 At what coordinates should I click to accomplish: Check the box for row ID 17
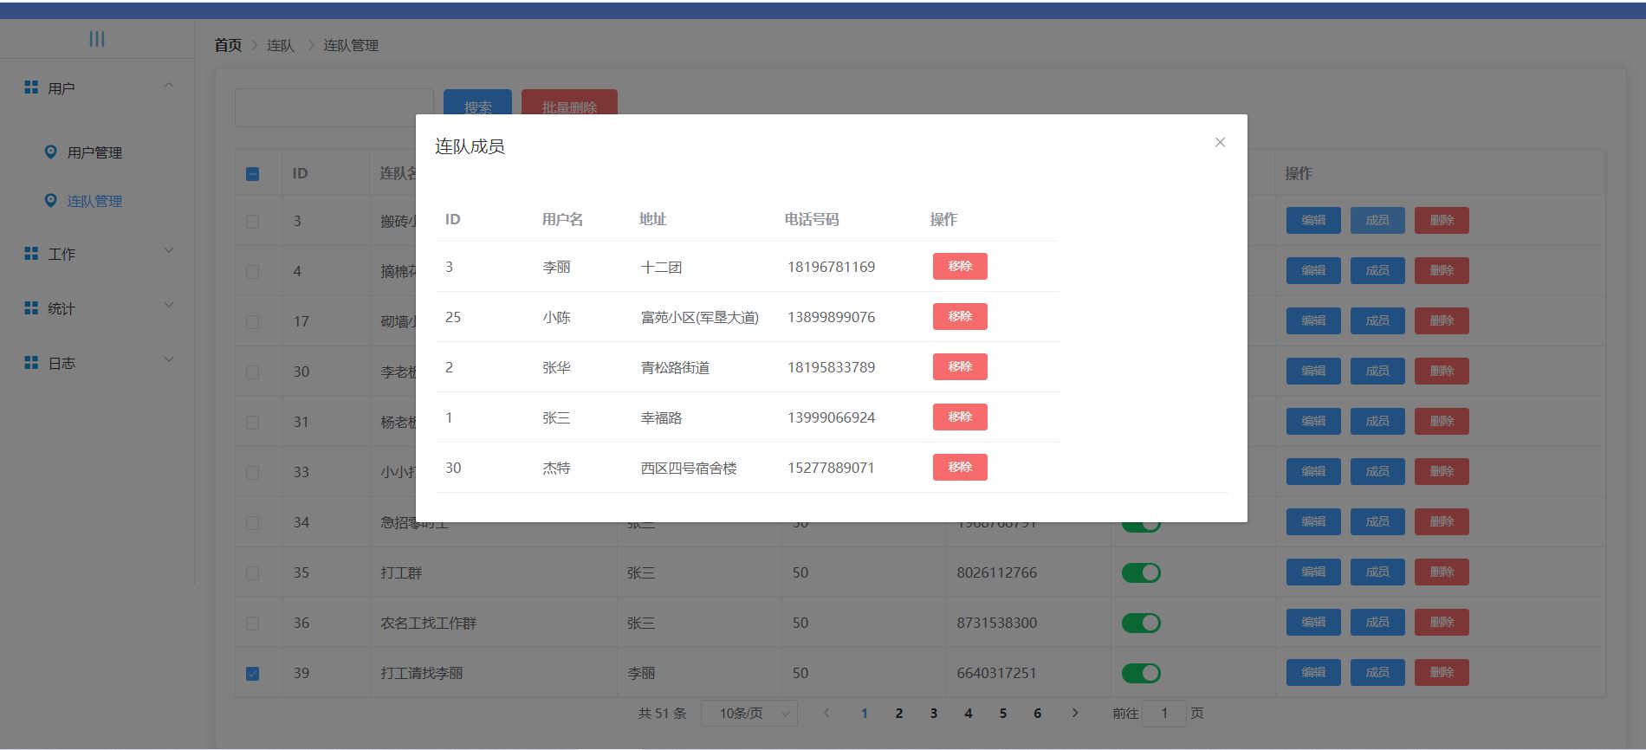click(252, 322)
